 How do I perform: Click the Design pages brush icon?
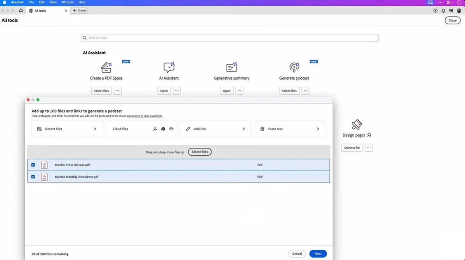click(357, 125)
